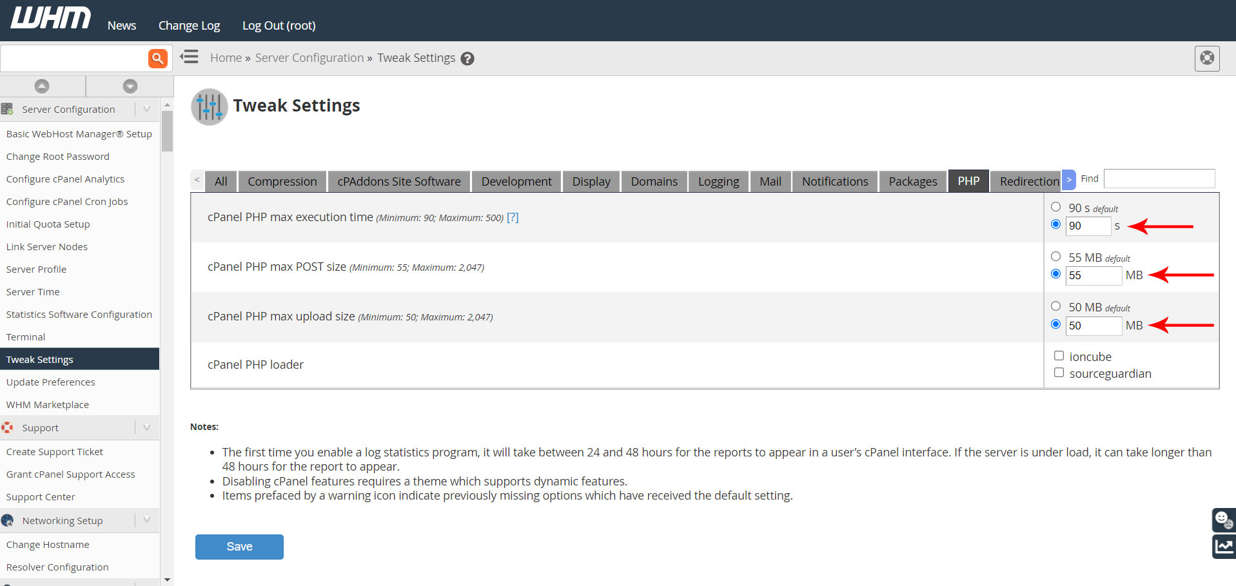Enable the ioncube PHP loader checkbox
Image resolution: width=1236 pixels, height=586 pixels.
(1059, 356)
